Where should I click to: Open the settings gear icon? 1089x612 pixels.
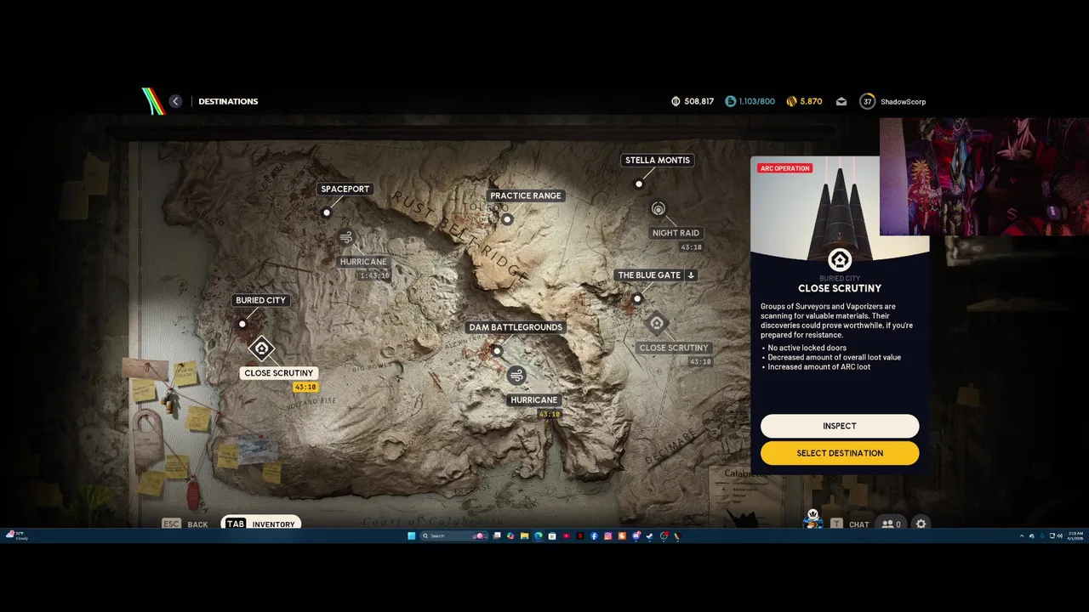click(921, 524)
